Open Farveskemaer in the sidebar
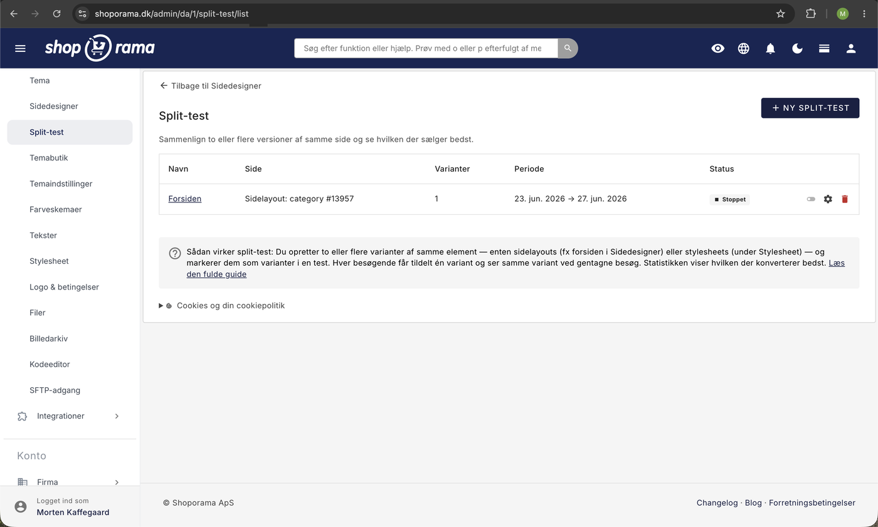This screenshot has width=878, height=527. coord(56,209)
